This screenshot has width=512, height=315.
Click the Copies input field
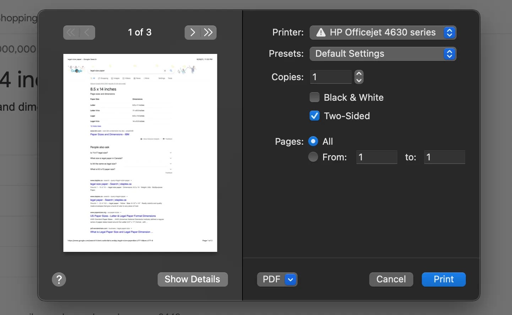pos(330,77)
